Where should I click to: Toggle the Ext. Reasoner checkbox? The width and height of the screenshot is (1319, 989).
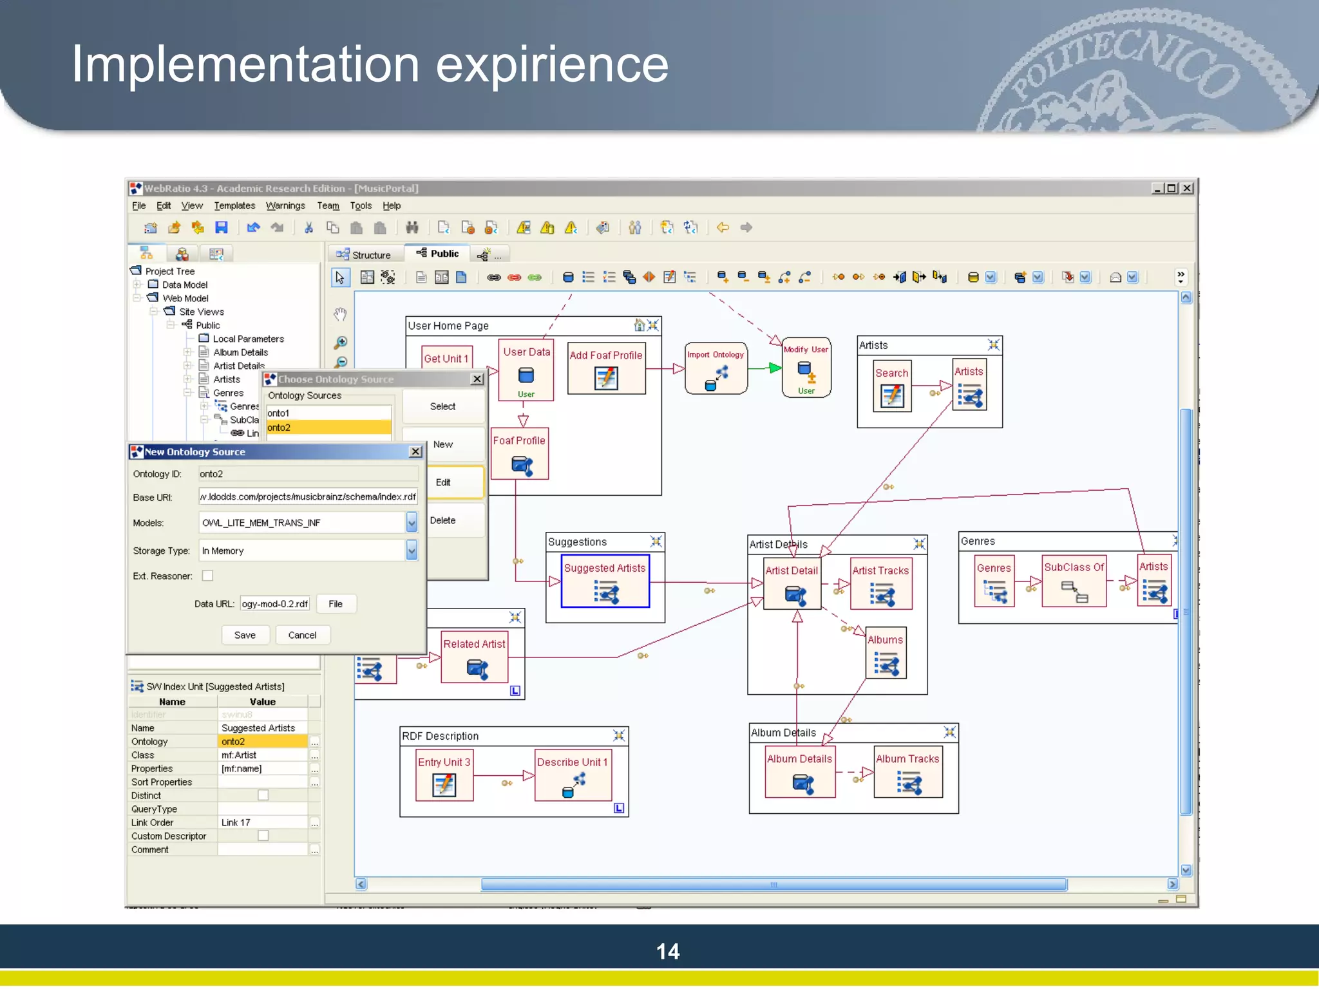tap(207, 576)
